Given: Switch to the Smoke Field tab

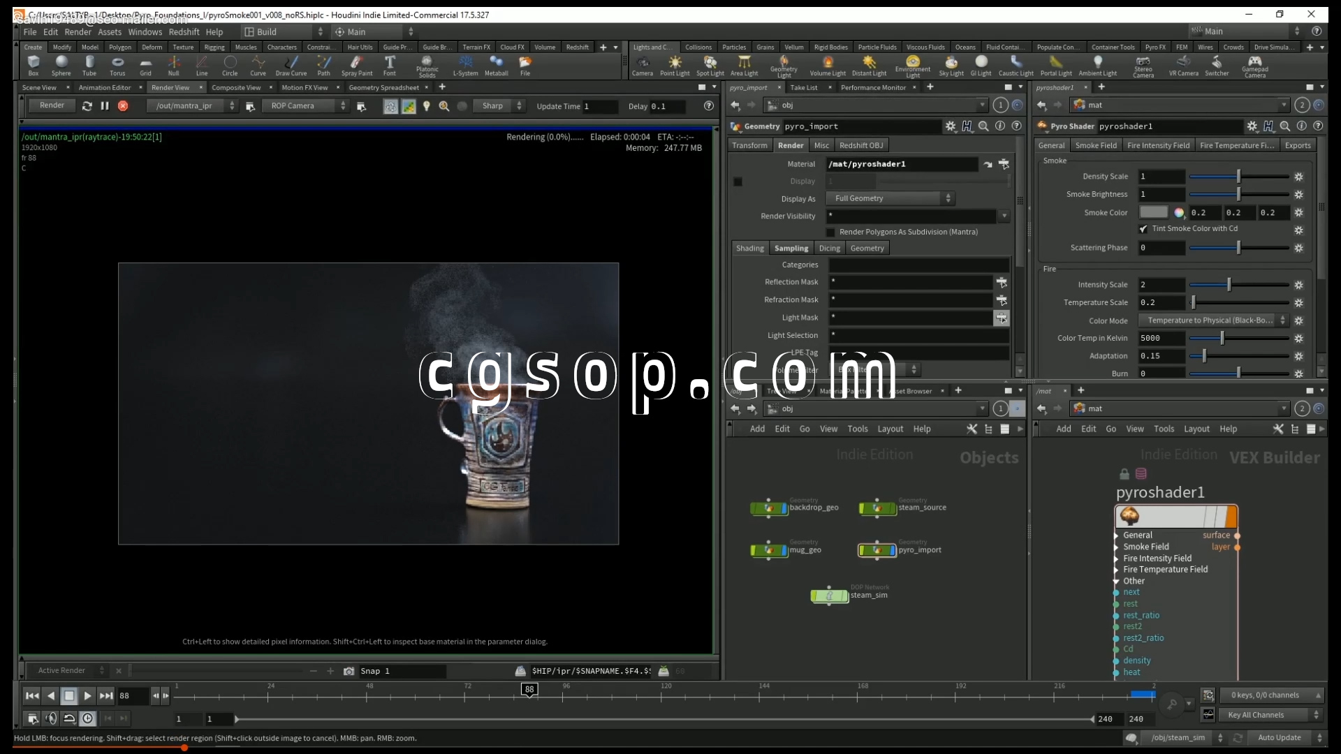Looking at the screenshot, I should pos(1095,145).
